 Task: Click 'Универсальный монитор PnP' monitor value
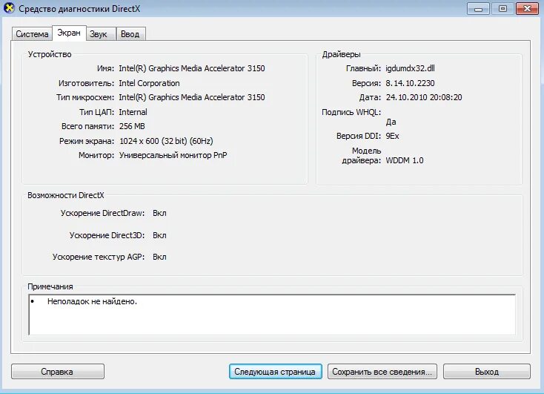point(173,155)
